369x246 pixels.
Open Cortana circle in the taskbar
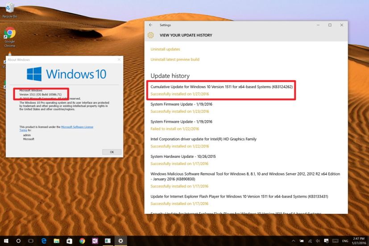pos(18,241)
